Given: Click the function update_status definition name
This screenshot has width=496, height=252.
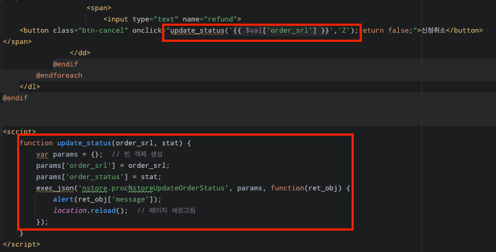Looking at the screenshot, I should 84,143.
